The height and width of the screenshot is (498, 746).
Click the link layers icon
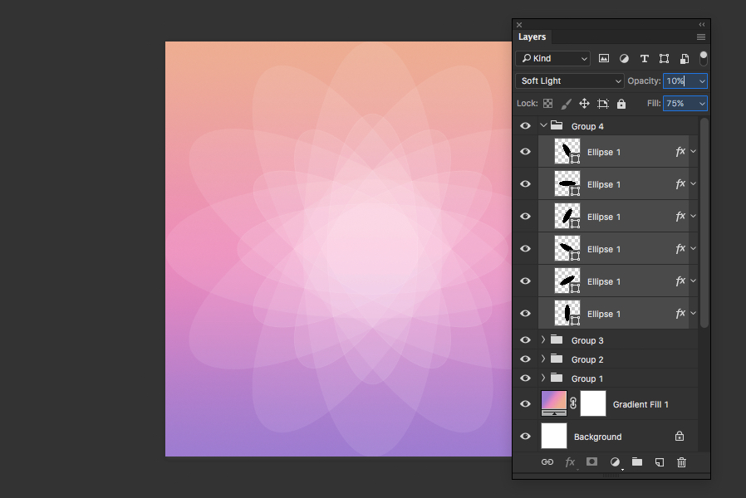(x=547, y=461)
